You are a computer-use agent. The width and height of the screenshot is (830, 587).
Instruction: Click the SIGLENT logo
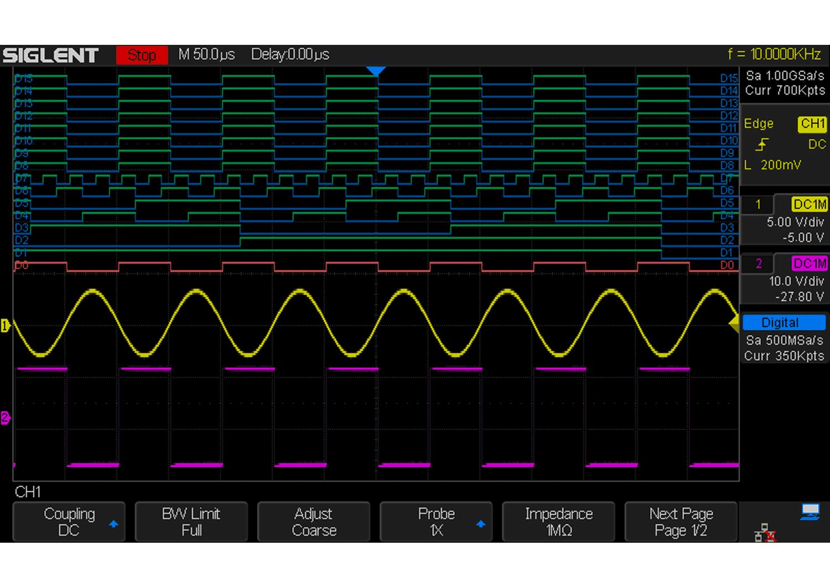[x=51, y=55]
